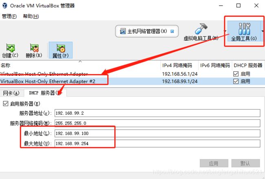This screenshot has width=265, height=179.
Task: Close the Host Network Manager tag
Action: (x=172, y=31)
